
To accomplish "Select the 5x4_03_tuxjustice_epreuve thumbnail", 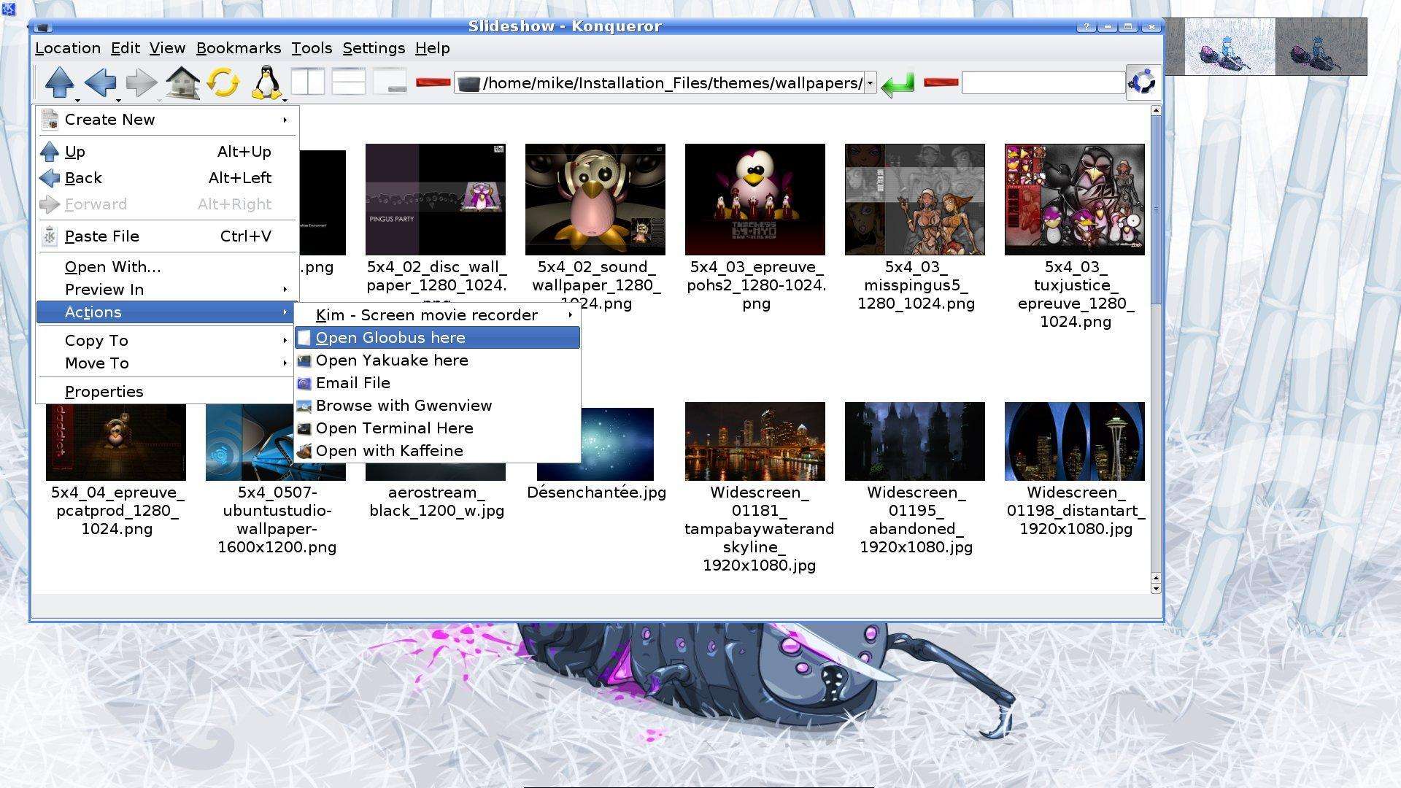I will coord(1075,199).
